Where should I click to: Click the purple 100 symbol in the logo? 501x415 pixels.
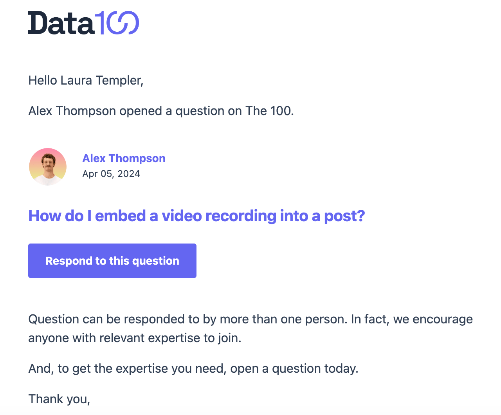click(x=117, y=23)
